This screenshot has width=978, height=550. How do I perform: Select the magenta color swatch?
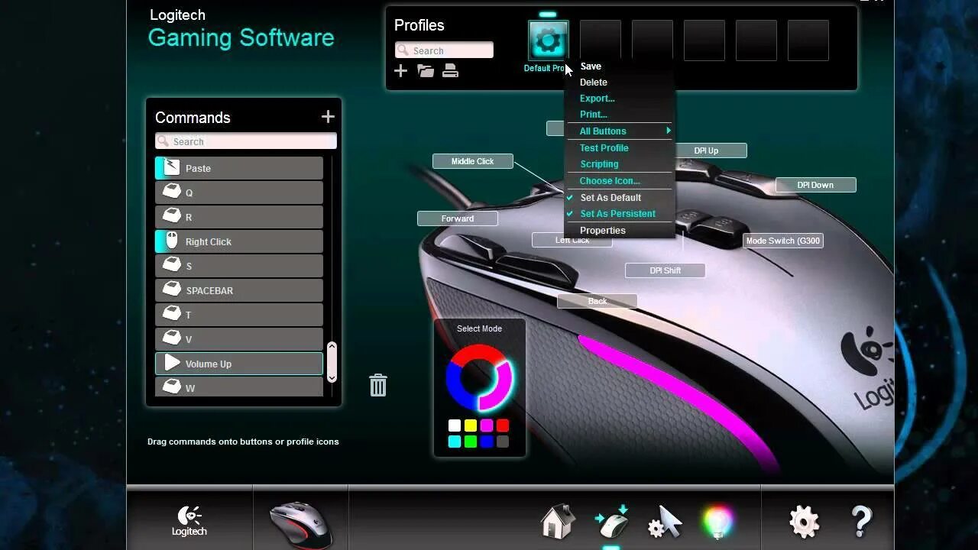click(487, 425)
